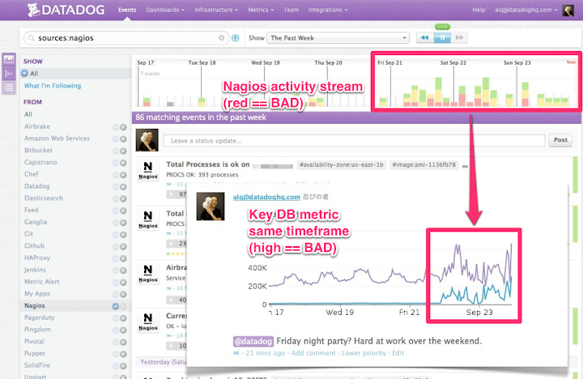Open the Infrastructure menu
The image size is (583, 379).
216,10
